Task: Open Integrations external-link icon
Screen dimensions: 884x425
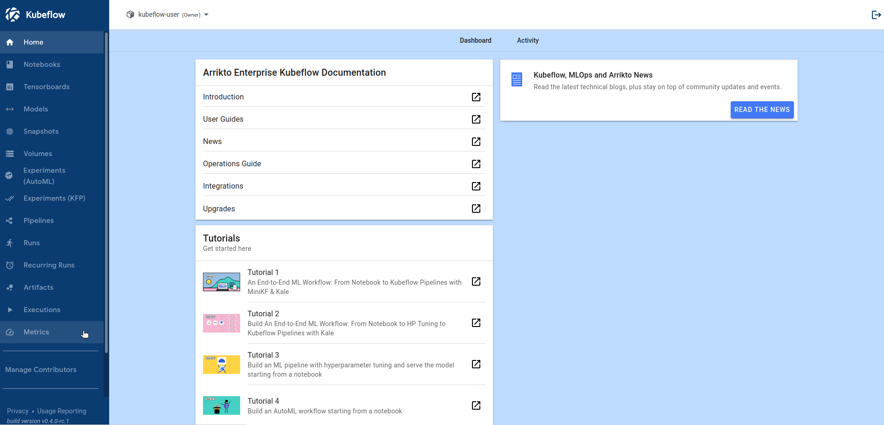Action: pyautogui.click(x=476, y=186)
